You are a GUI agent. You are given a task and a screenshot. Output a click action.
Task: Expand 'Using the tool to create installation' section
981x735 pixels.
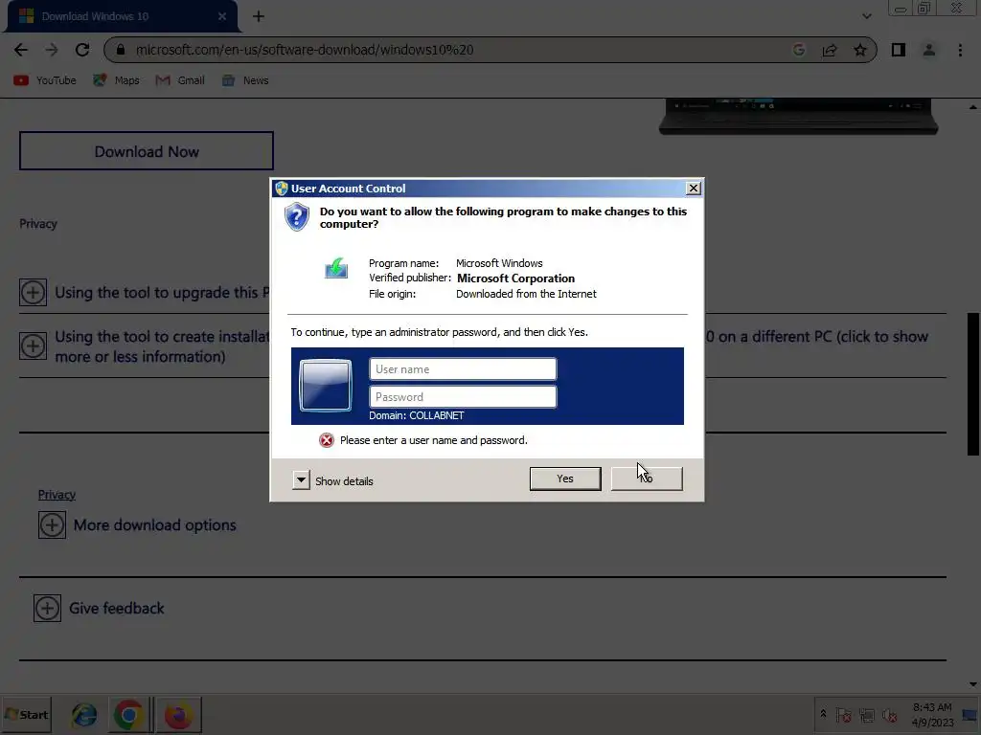point(33,346)
